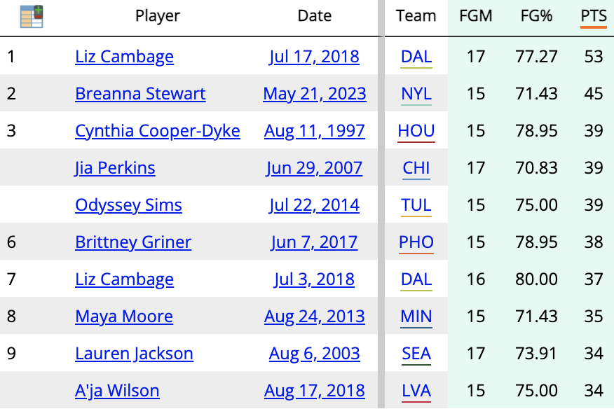Open the NYL team link

416,94
